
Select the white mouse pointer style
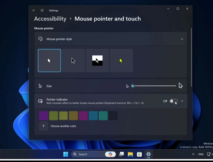(49, 60)
